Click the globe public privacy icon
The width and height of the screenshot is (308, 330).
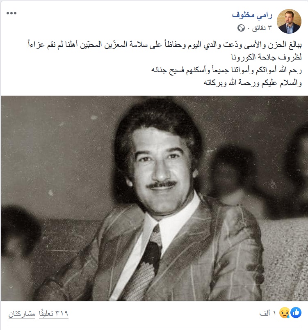click(241, 28)
